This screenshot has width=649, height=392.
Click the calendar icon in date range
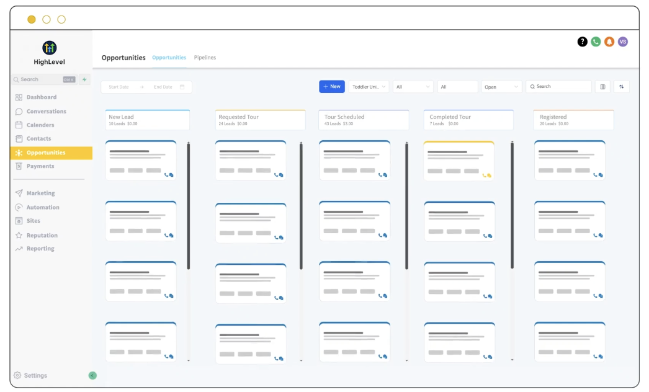pyautogui.click(x=182, y=87)
